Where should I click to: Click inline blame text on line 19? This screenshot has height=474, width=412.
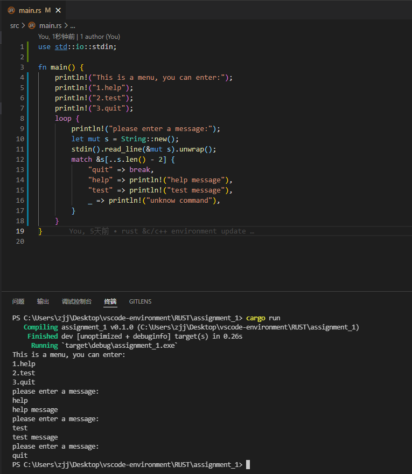162,231
